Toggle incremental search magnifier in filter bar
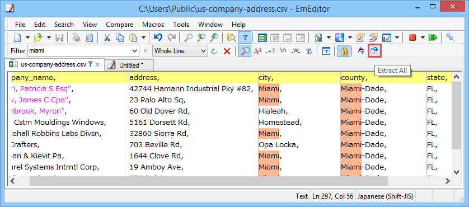The image size is (469, 207). tap(245, 51)
